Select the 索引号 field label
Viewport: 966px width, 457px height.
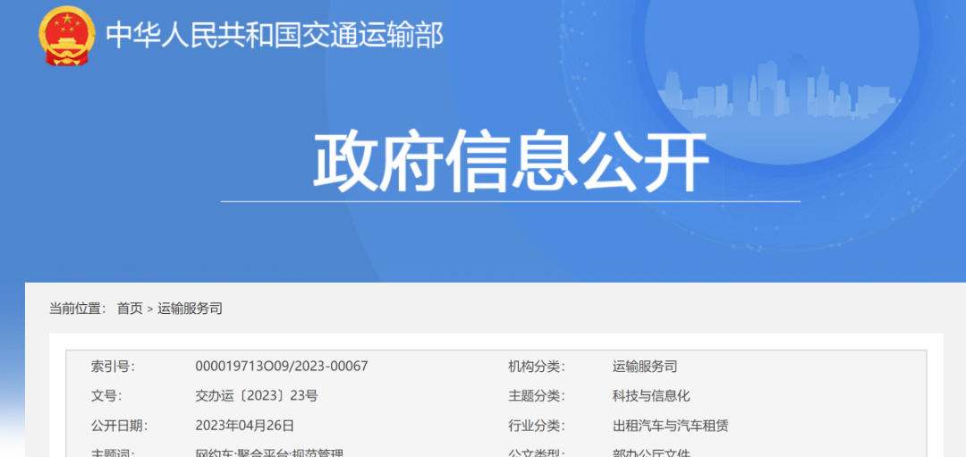112,367
